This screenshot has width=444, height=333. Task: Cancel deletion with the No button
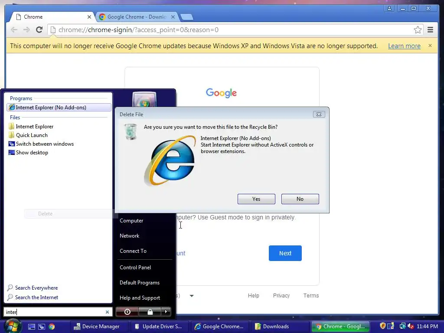click(300, 199)
